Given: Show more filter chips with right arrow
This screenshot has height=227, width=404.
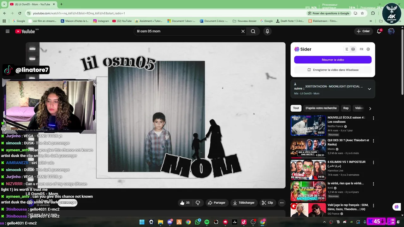Looking at the screenshot, I should [370, 108].
